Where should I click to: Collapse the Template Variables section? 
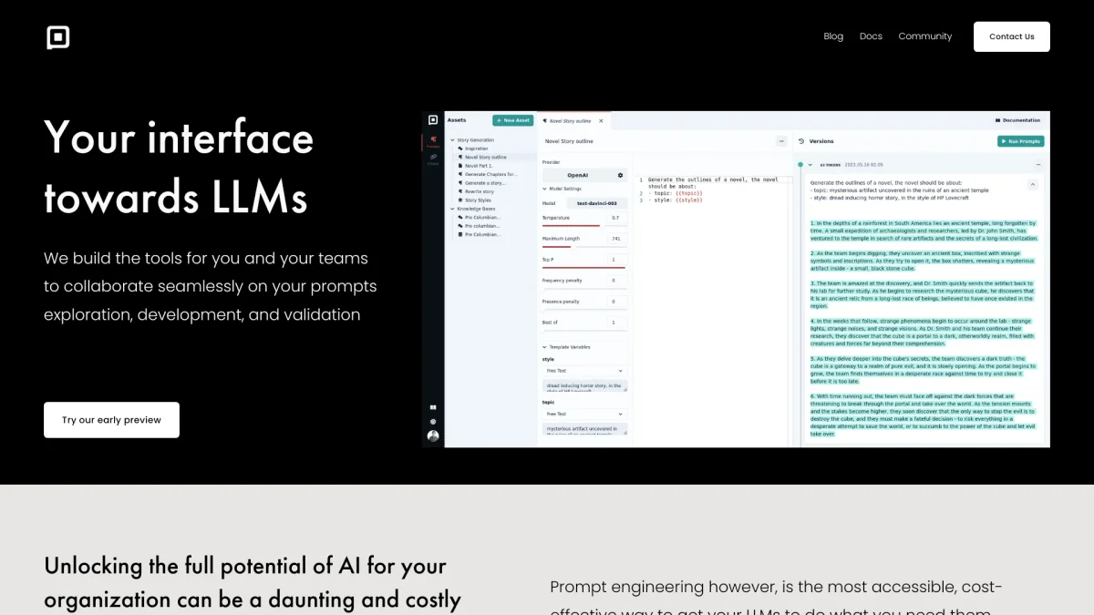point(544,347)
